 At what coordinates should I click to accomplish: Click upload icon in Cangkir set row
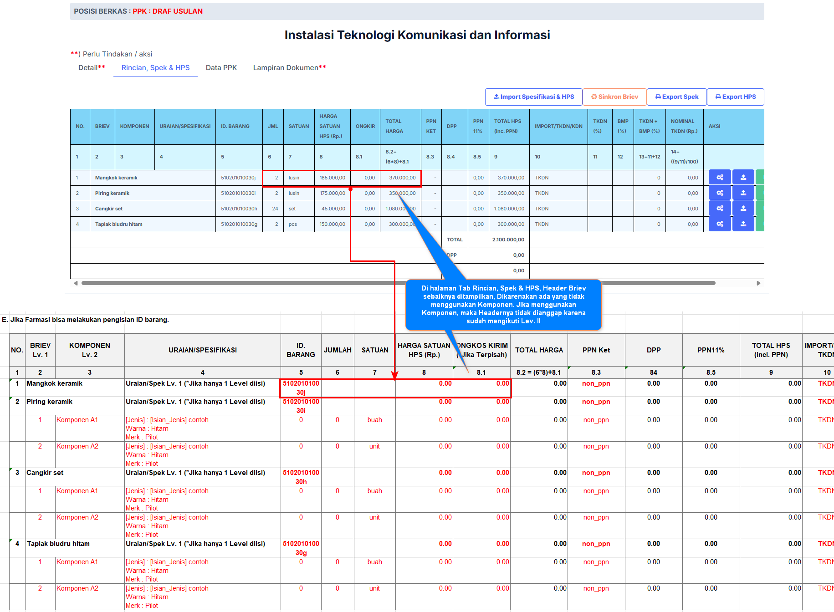(x=743, y=209)
